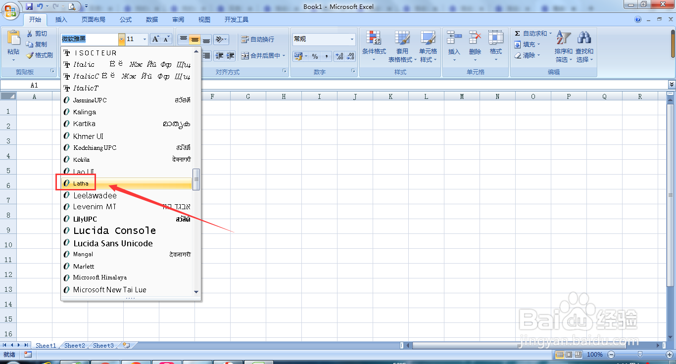The width and height of the screenshot is (676, 364).
Task: Increase font size with large A button
Action: coord(155,39)
